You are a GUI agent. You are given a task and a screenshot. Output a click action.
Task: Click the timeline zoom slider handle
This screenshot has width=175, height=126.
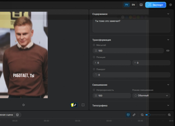[149, 115]
